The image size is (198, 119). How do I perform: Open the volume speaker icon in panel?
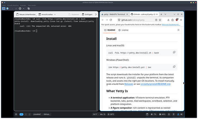coord(181,114)
